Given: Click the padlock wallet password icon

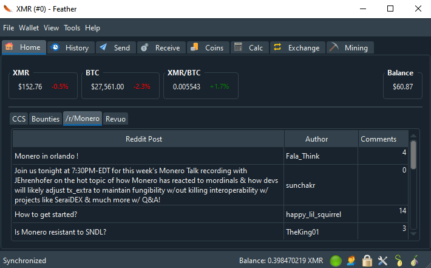Looking at the screenshot, I should (x=367, y=261).
